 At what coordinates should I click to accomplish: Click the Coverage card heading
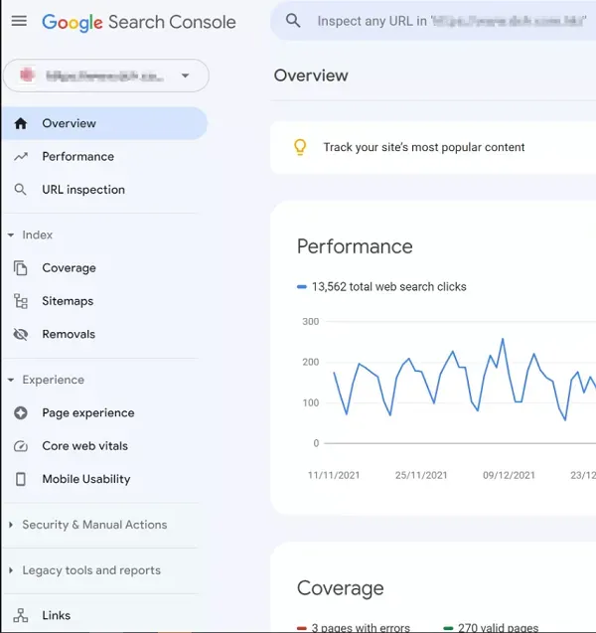pyautogui.click(x=340, y=588)
